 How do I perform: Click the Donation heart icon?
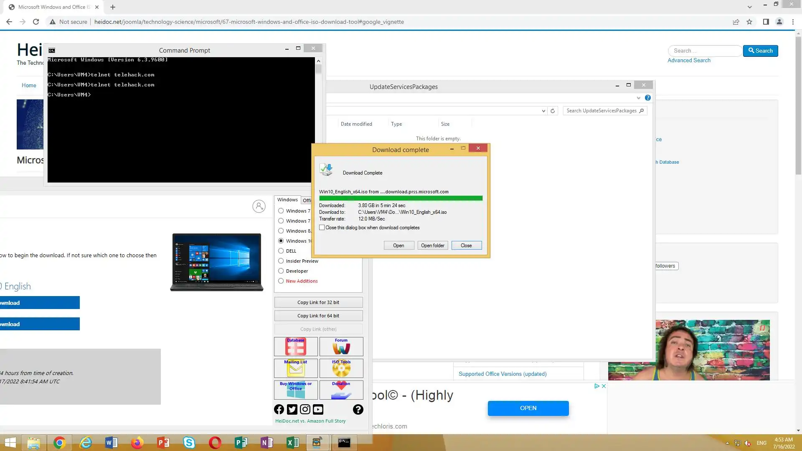tap(341, 390)
